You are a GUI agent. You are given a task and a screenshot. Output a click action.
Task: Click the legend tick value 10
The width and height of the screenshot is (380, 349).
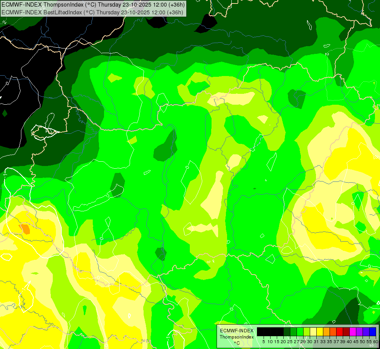[270, 342]
